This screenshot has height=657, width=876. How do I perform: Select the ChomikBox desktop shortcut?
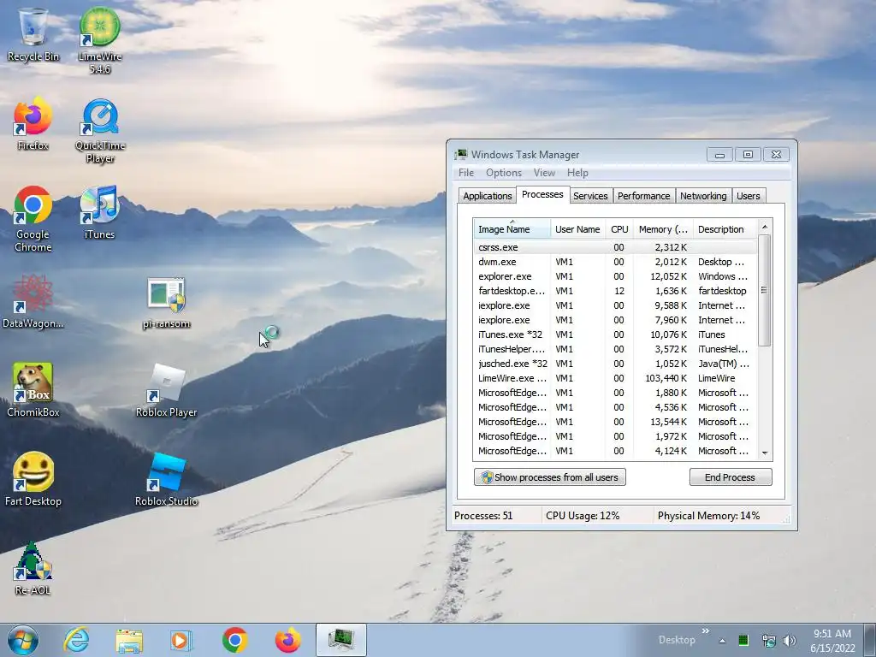tap(33, 390)
